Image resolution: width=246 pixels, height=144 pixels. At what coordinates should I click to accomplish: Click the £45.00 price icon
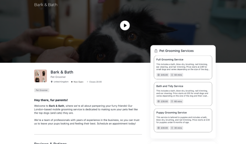158,75
